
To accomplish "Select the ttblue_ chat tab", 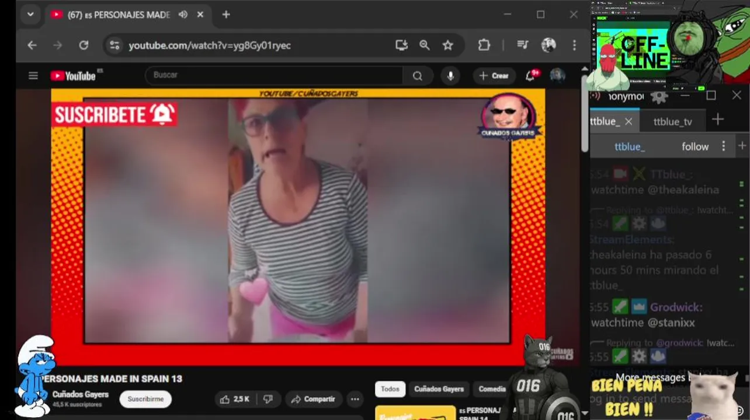I will point(605,121).
